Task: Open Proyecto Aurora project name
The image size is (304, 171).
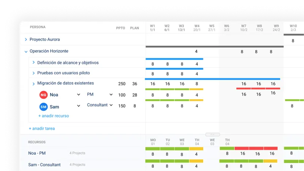Action: pos(44,39)
